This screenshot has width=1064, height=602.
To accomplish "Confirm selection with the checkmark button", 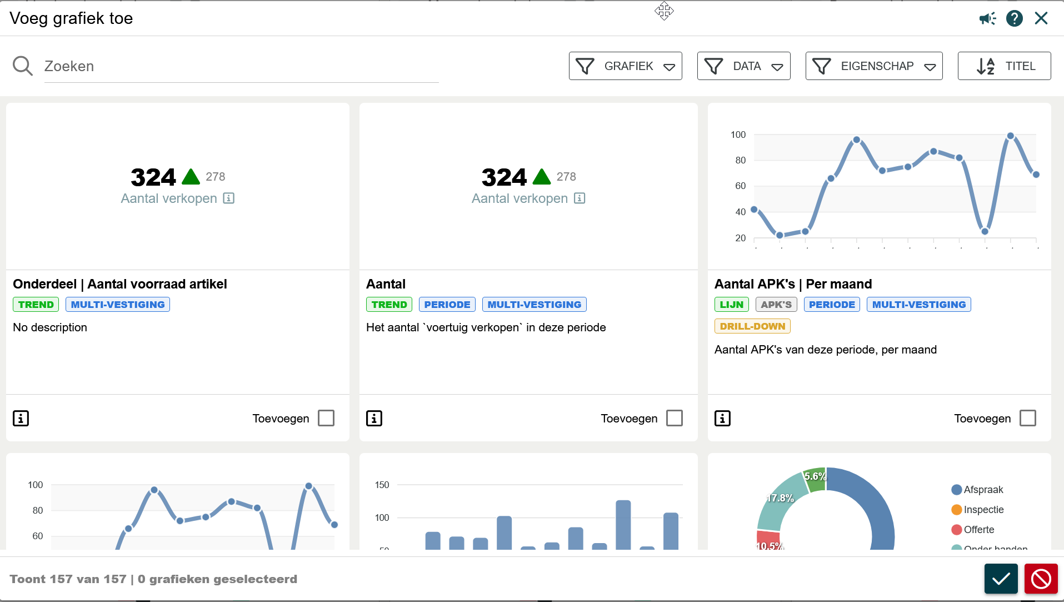I will tap(1001, 579).
